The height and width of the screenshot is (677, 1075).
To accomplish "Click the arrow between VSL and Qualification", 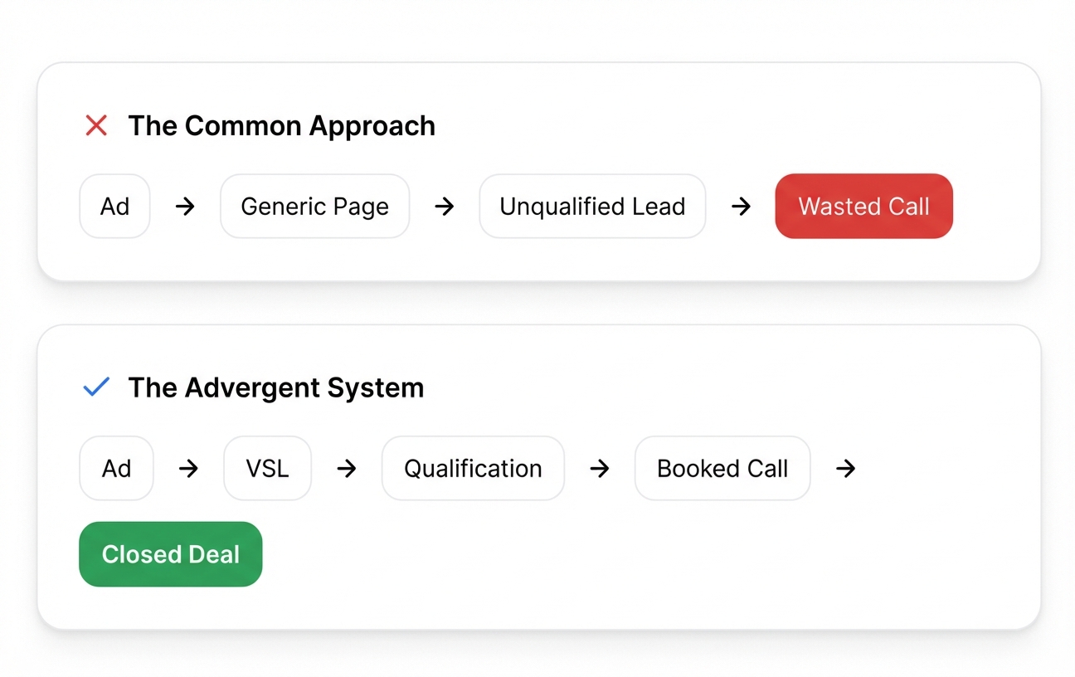I will [x=346, y=469].
